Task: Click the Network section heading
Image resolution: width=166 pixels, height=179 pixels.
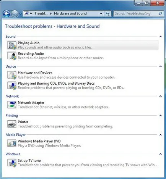Action: click(x=12, y=96)
